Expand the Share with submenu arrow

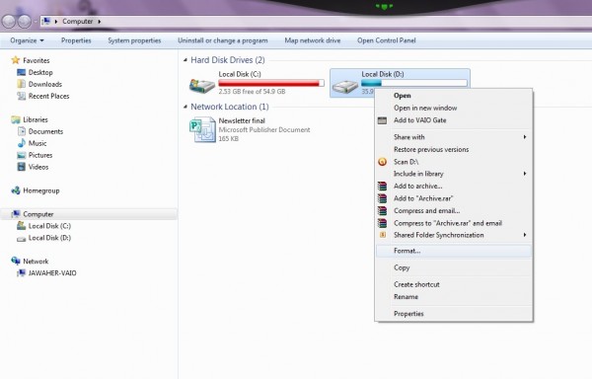coord(525,137)
